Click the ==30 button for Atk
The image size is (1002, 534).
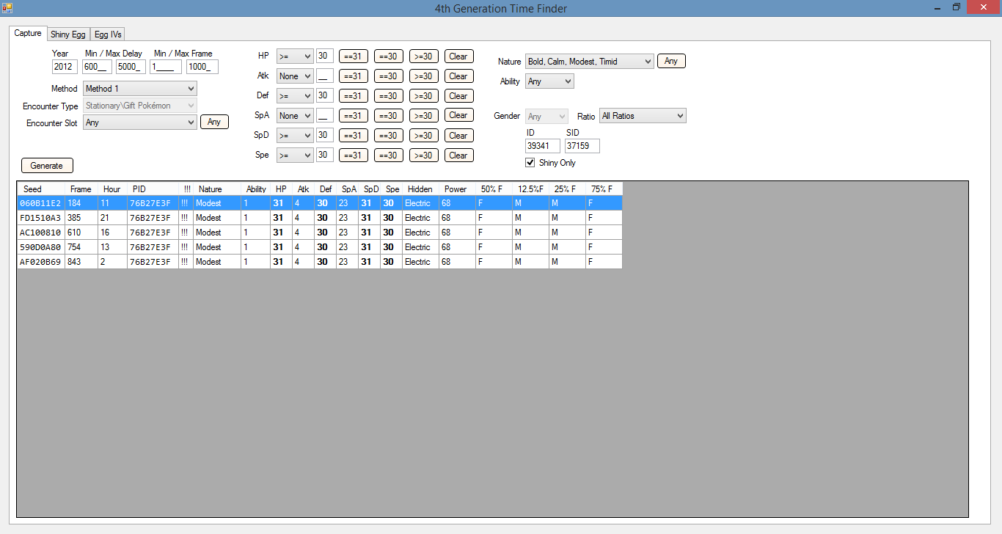point(389,76)
